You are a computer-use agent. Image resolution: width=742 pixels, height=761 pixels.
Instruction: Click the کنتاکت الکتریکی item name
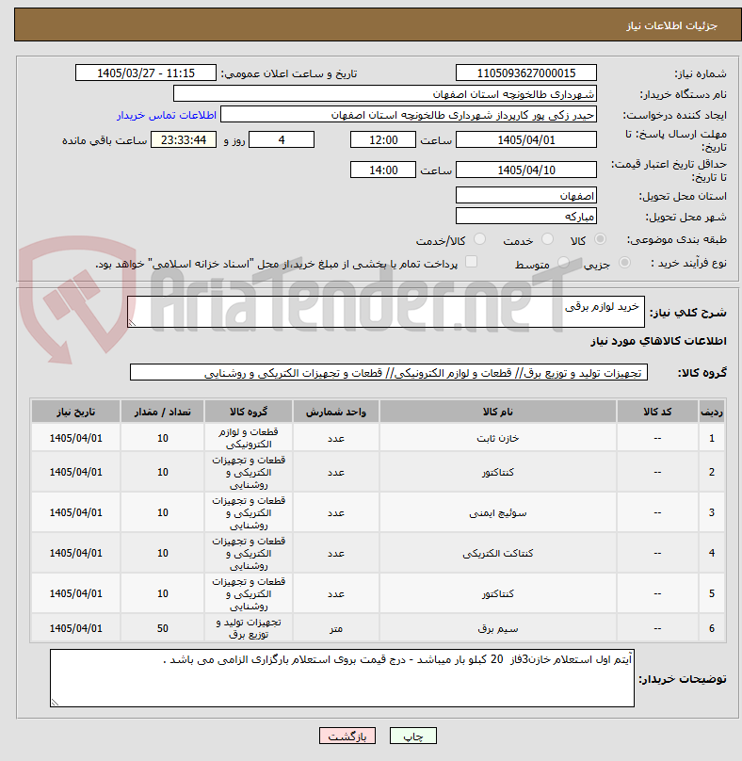point(498,553)
